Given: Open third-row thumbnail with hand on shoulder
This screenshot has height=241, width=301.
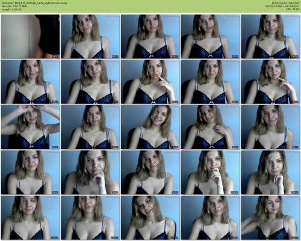Looking at the screenshot, I should point(210,127).
